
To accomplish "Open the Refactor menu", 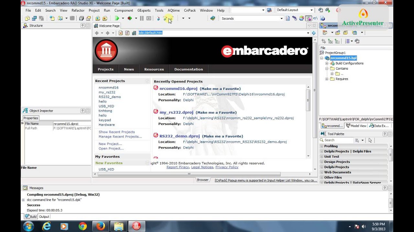I will click(78, 10).
